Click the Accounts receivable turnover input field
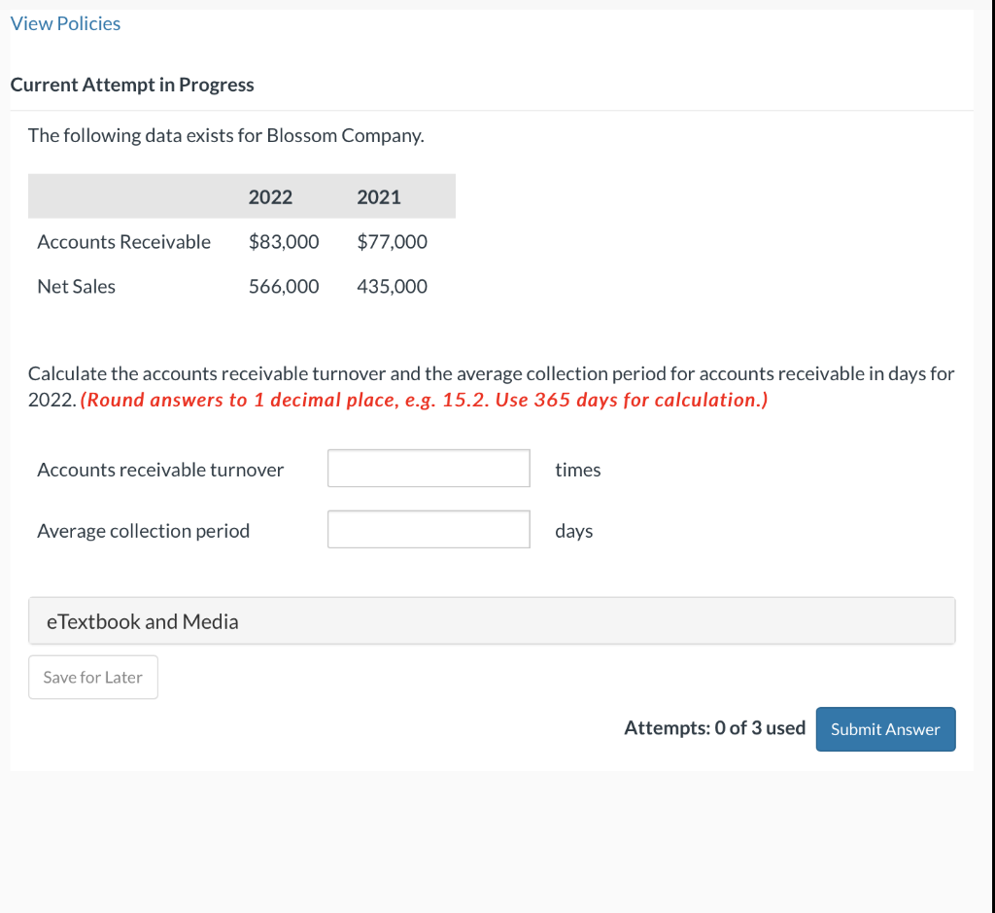Viewport: 995px width, 913px height. click(x=429, y=469)
